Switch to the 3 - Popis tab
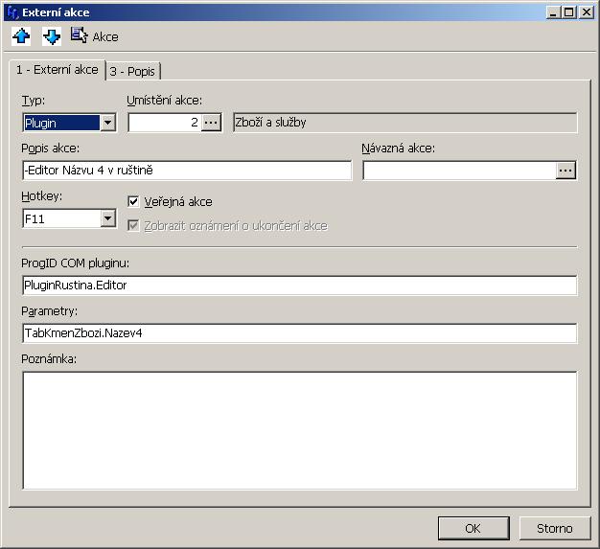The image size is (600, 549). [133, 72]
